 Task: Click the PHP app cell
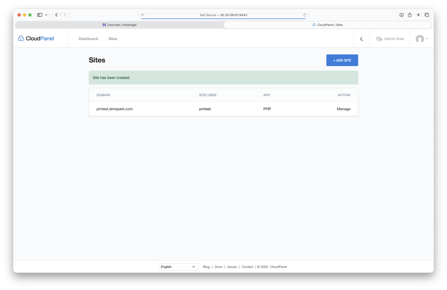click(267, 109)
